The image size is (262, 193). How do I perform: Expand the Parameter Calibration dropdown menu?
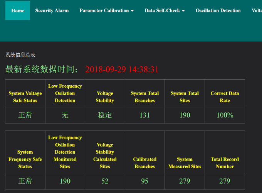106,10
